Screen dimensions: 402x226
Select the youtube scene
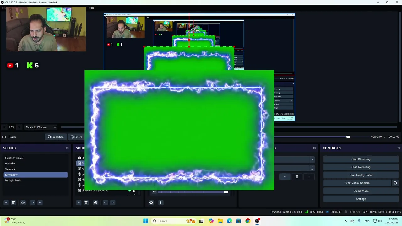click(35, 164)
